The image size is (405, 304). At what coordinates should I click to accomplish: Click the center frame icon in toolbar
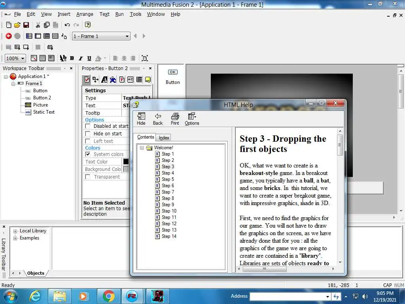(x=145, y=58)
